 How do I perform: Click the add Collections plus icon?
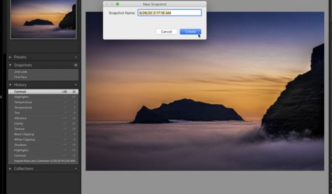75,169
